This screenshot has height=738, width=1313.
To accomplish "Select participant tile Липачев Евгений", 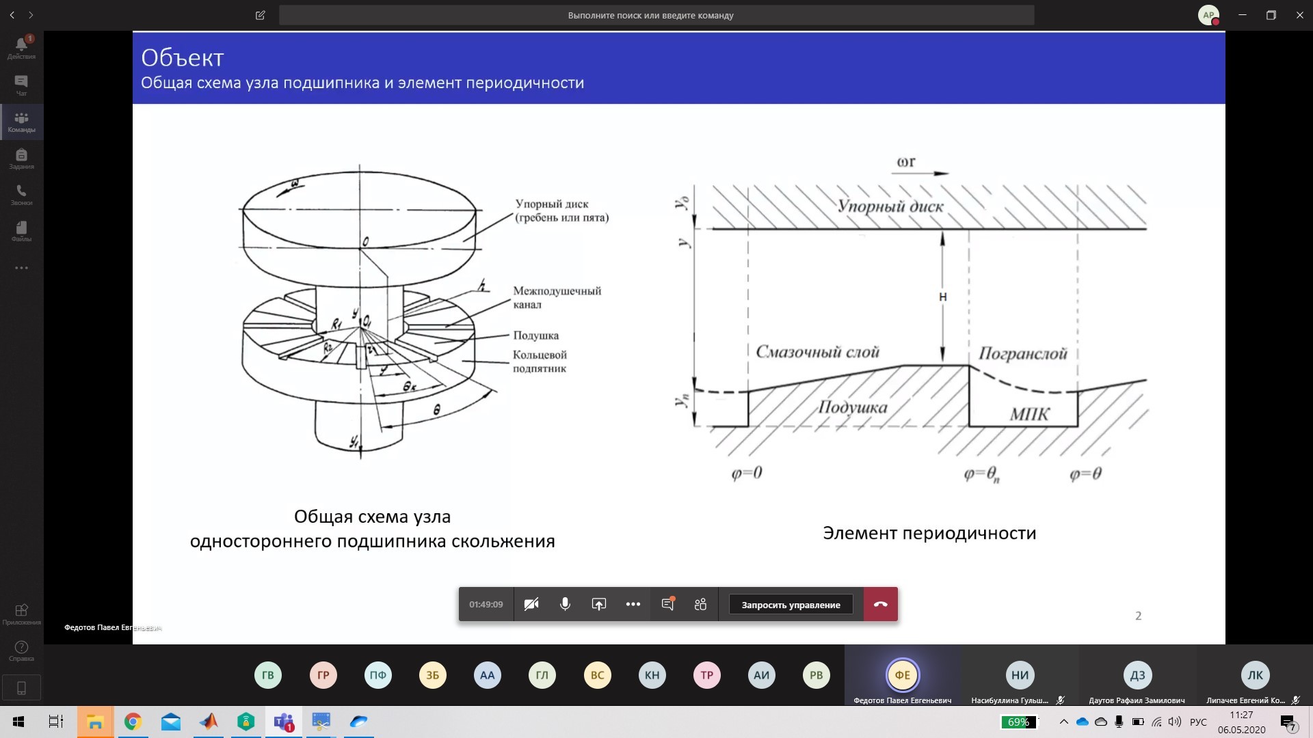I will coord(1255,675).
